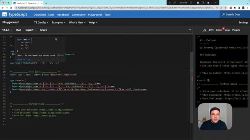This screenshot has width=250, height=140.
Task: Close the recording control bar
Action: [x=215, y=3]
